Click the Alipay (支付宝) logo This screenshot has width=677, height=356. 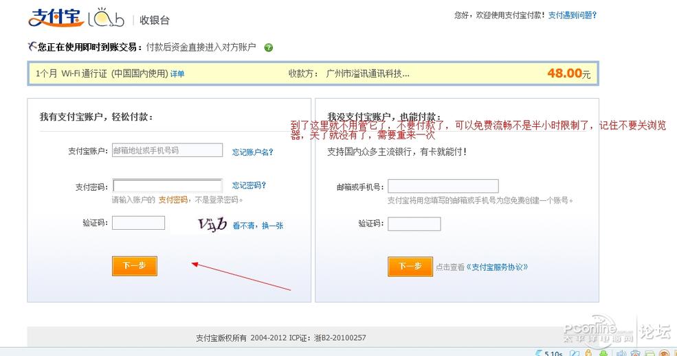(x=56, y=17)
